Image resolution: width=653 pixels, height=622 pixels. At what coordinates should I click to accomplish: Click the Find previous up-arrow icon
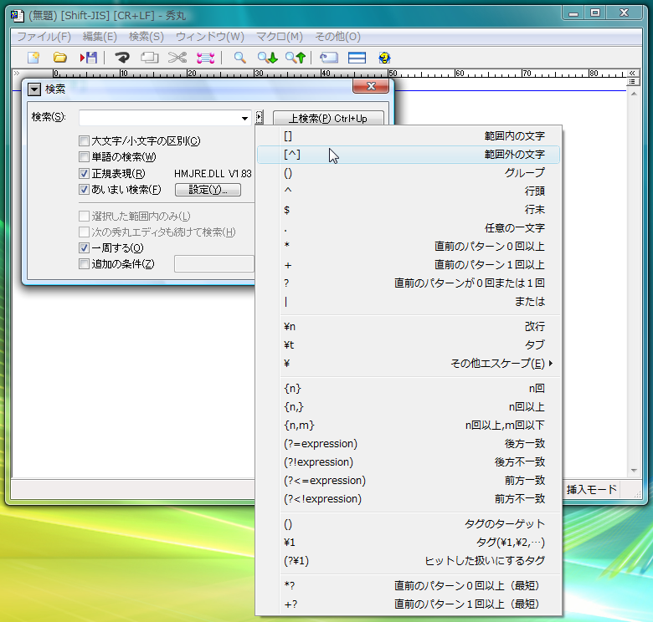296,58
